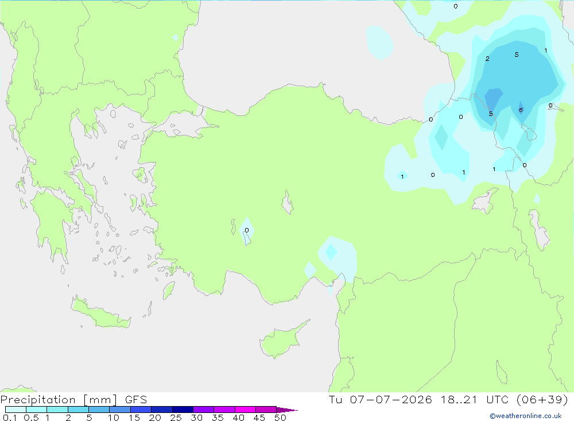
Task: Click the "GFS" model label
Action: [136, 399]
